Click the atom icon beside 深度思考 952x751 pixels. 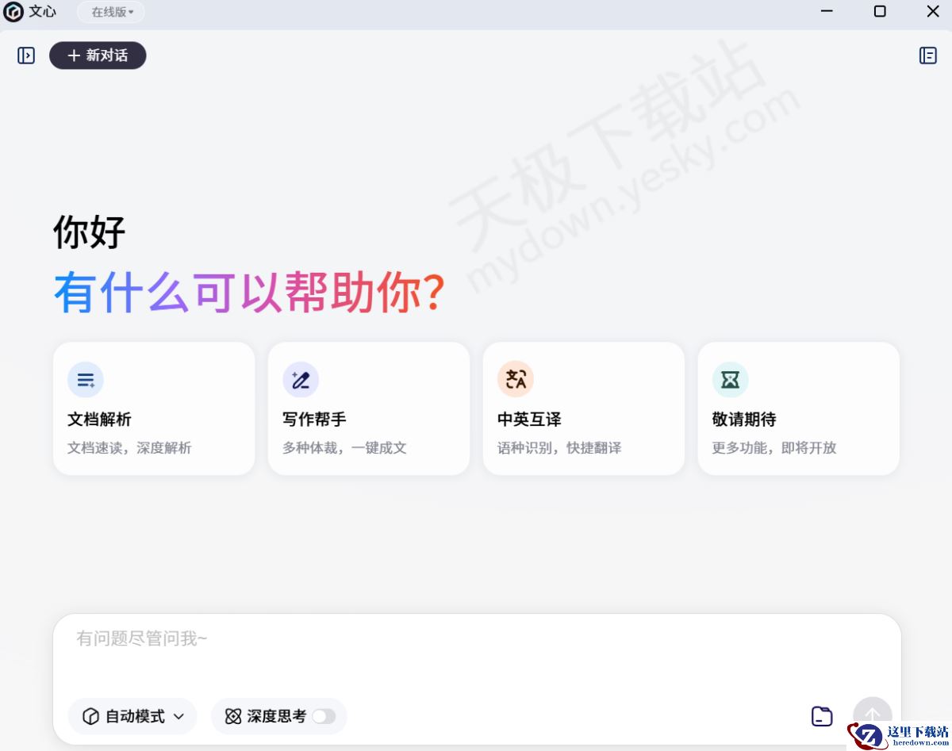click(232, 716)
